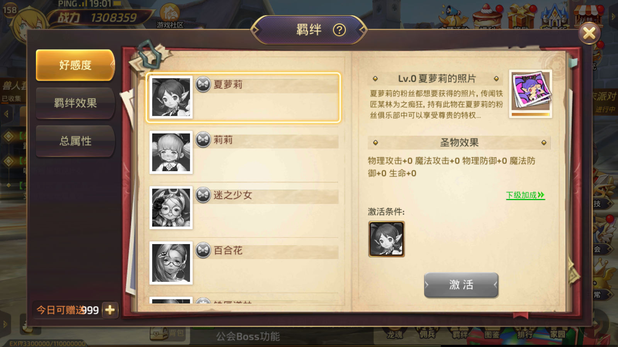Viewport: 618px width, 347px height.
Task: Select 迷之少女 portrait in the list
Action: (171, 207)
